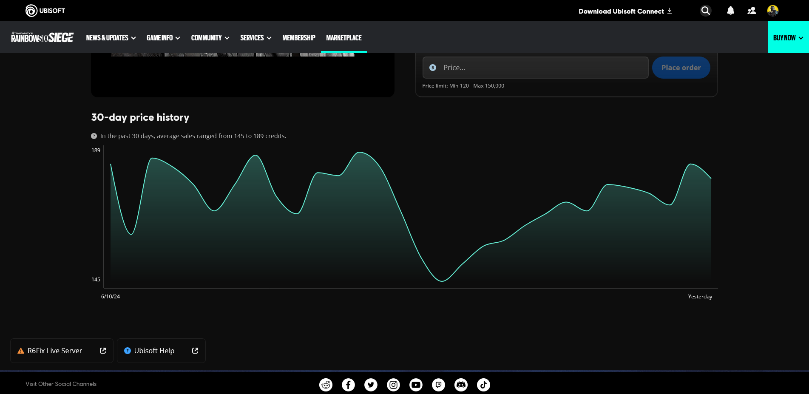The image size is (809, 394).
Task: Expand the Buy Now dropdown
Action: [788, 37]
